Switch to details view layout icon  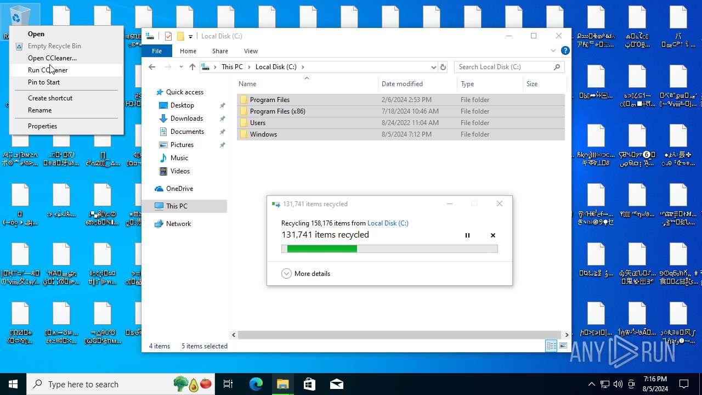click(551, 346)
